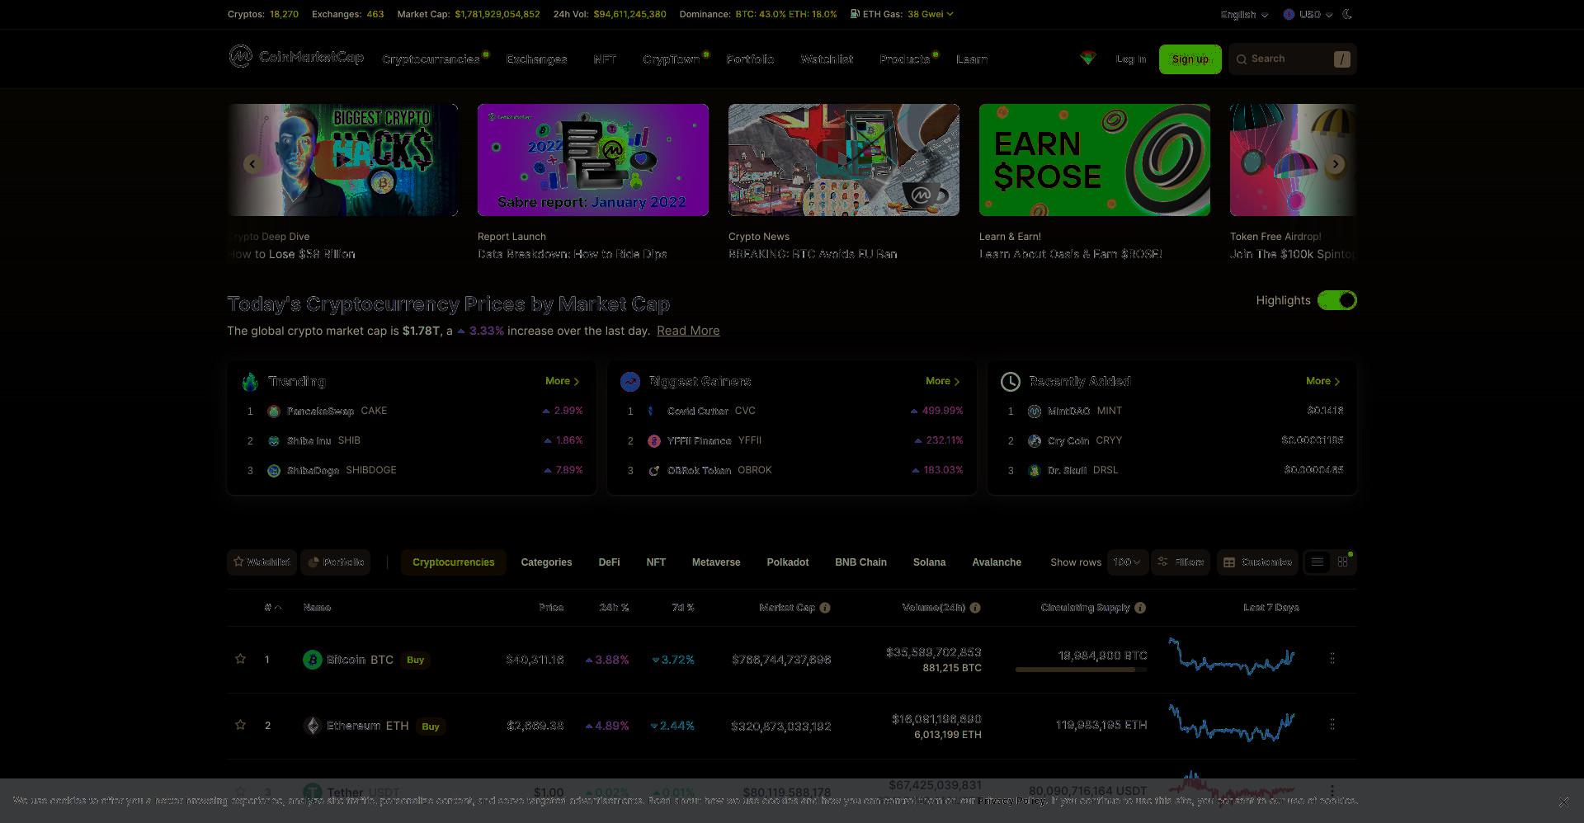This screenshot has height=823, width=1584.
Task: Click the CoinMarketCap logo
Action: [296, 57]
